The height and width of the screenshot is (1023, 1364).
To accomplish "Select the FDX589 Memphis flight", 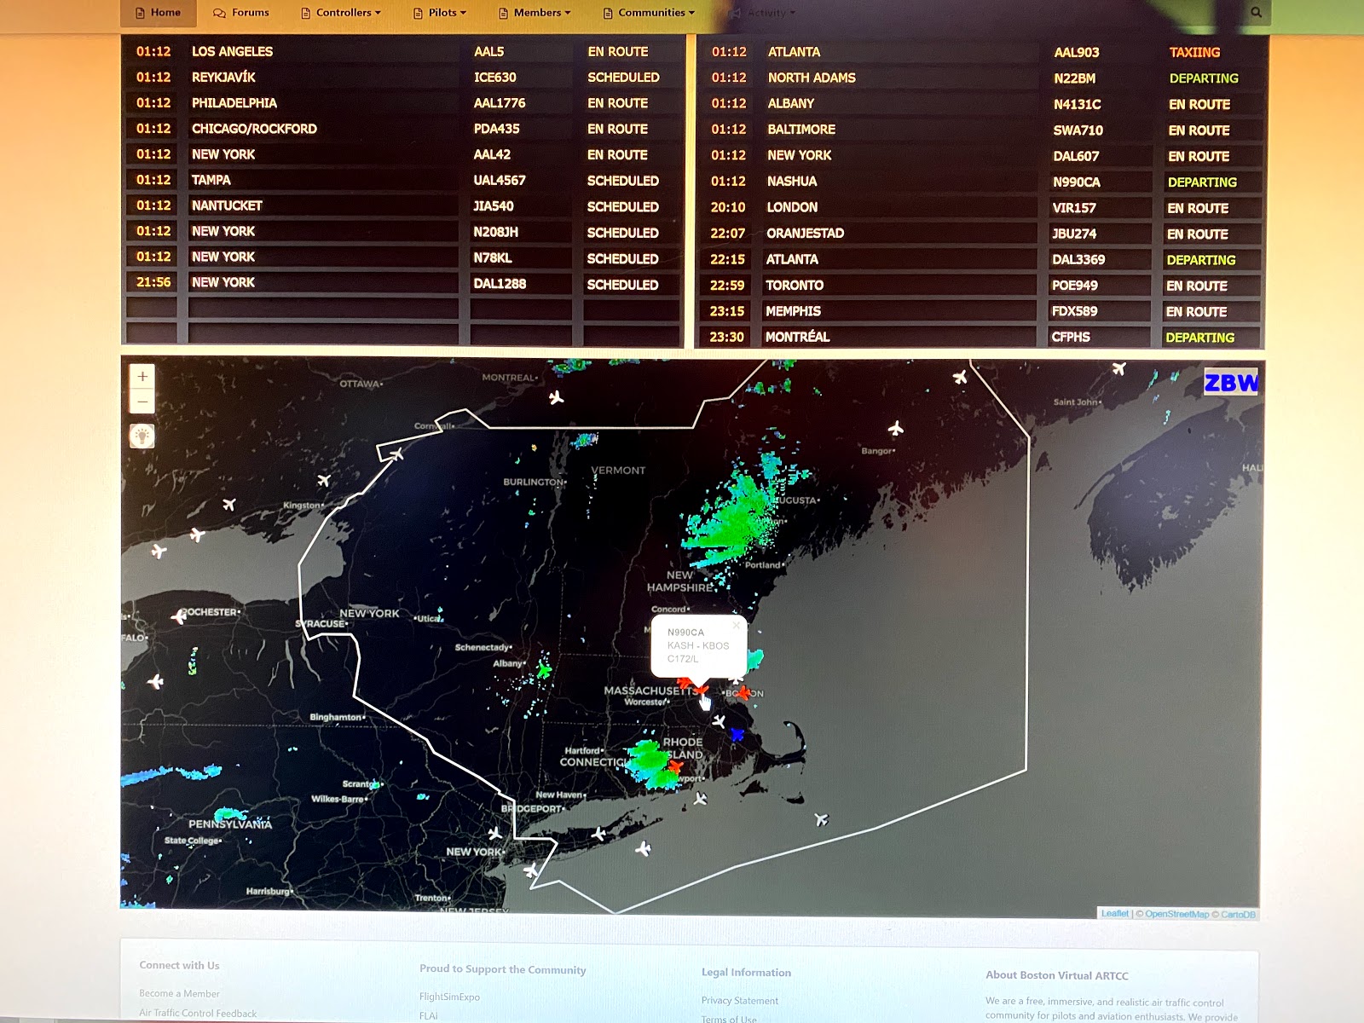I will click(982, 311).
